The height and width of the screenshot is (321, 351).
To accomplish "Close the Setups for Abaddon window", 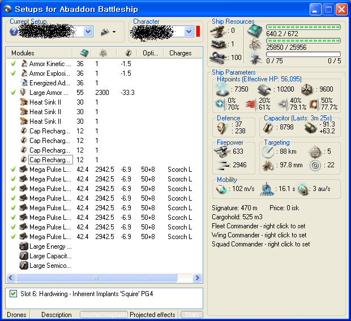I will point(341,10).
